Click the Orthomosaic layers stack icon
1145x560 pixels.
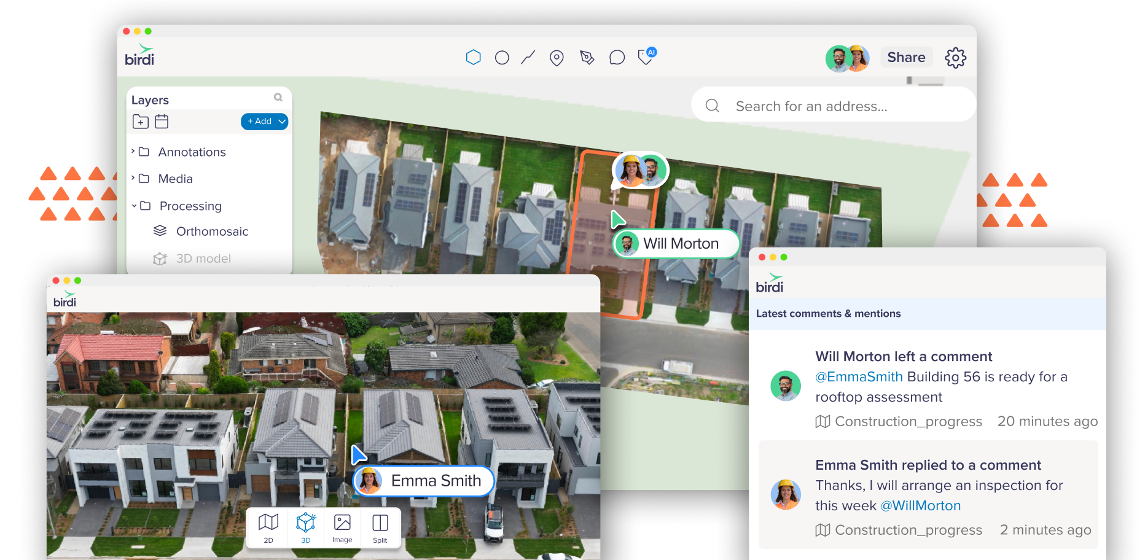tap(160, 231)
